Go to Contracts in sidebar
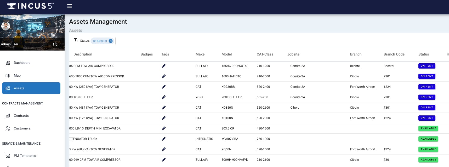The image size is (449, 167). (x=21, y=116)
